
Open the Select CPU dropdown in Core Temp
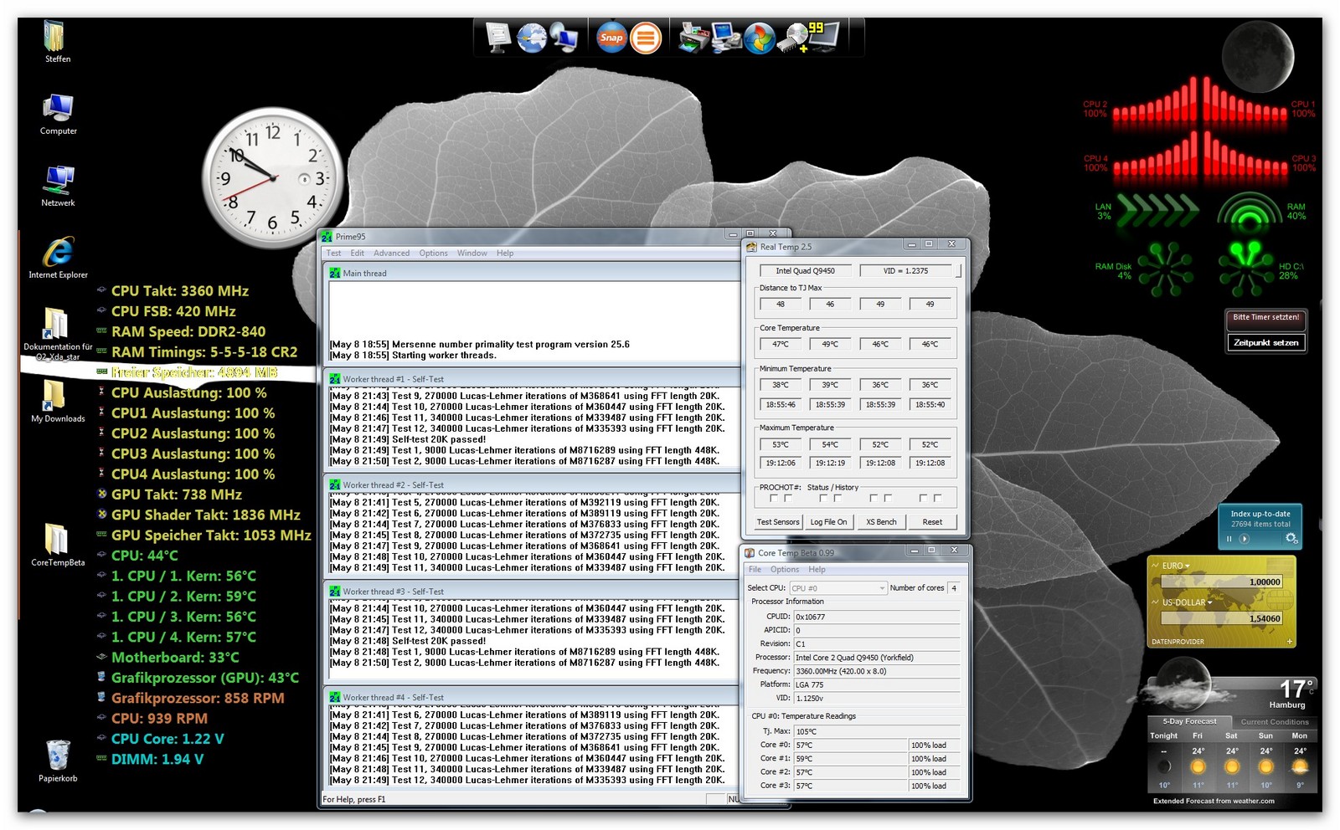[837, 588]
